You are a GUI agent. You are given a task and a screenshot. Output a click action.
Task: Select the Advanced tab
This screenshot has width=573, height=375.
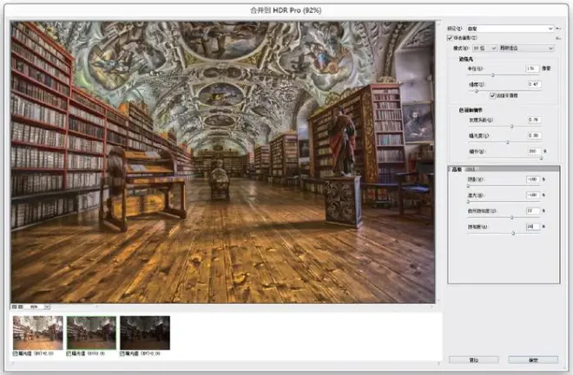(457, 170)
